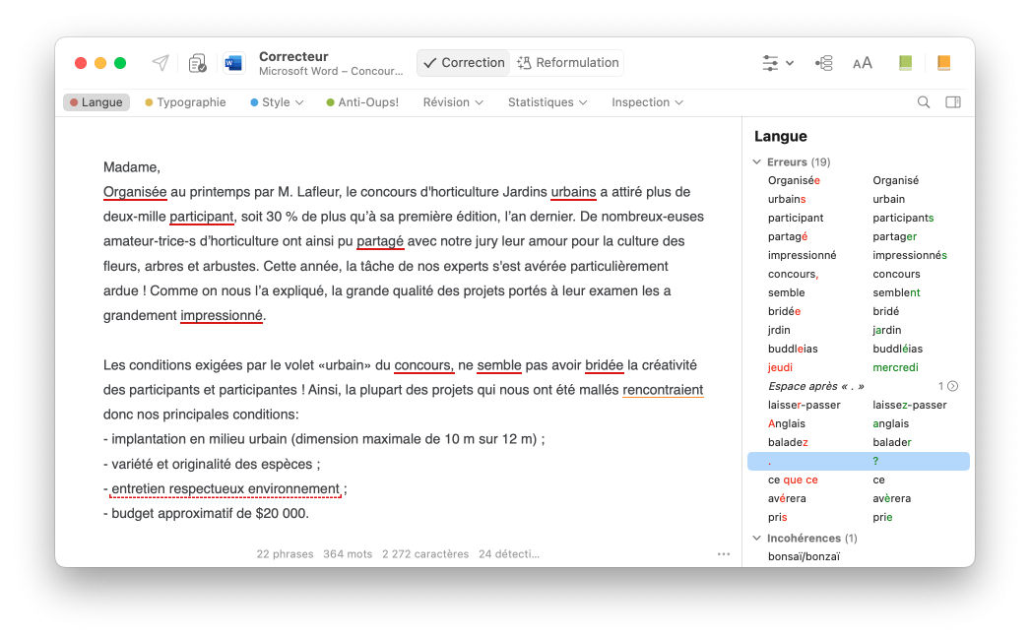Toggle the sidebar panel icon

coord(952,102)
